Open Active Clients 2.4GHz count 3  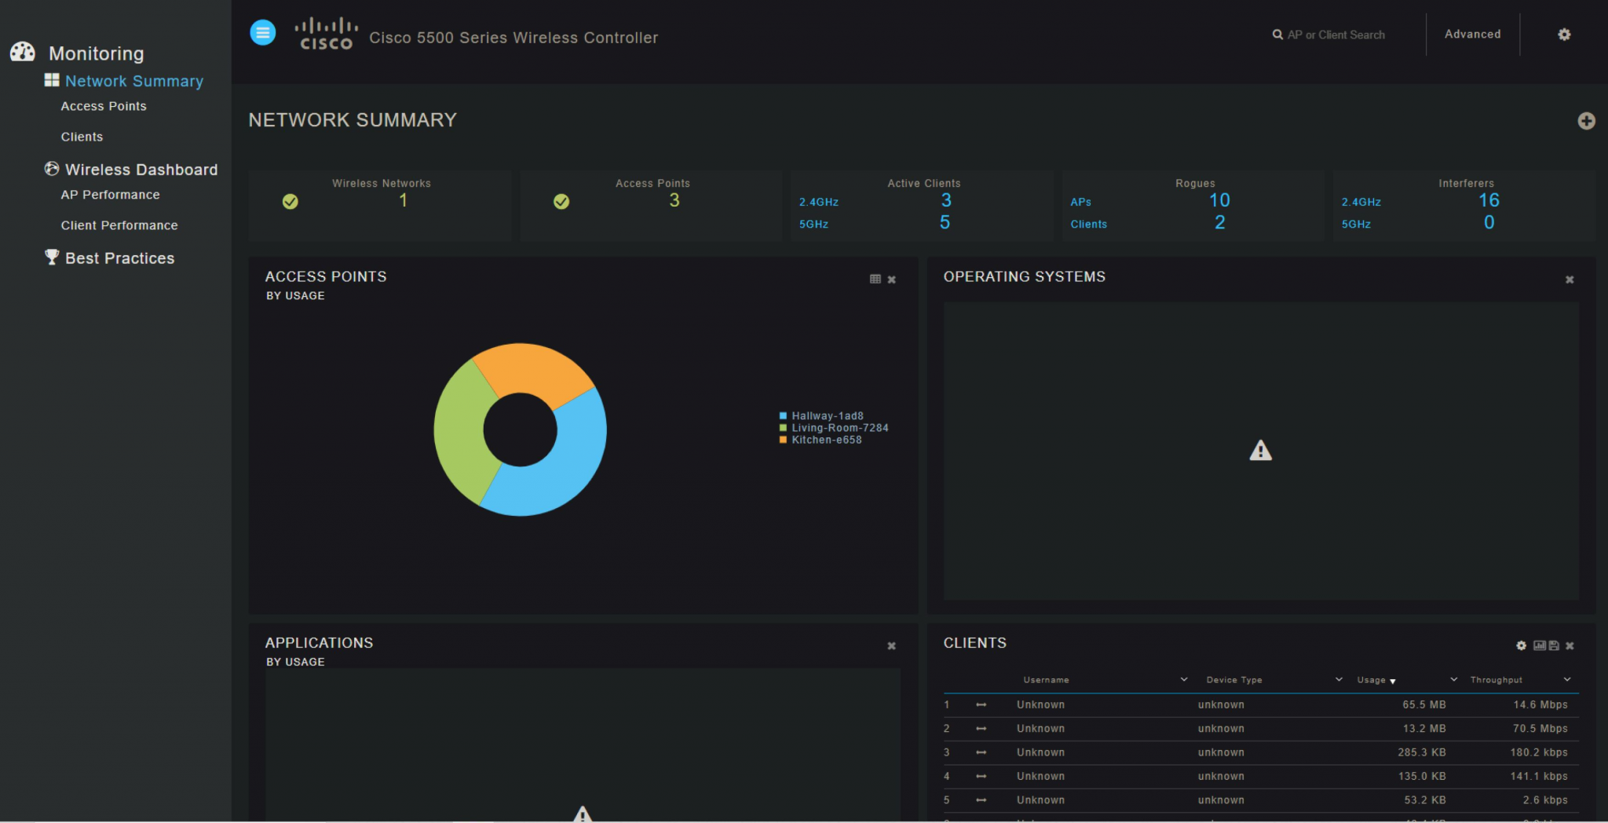946,200
